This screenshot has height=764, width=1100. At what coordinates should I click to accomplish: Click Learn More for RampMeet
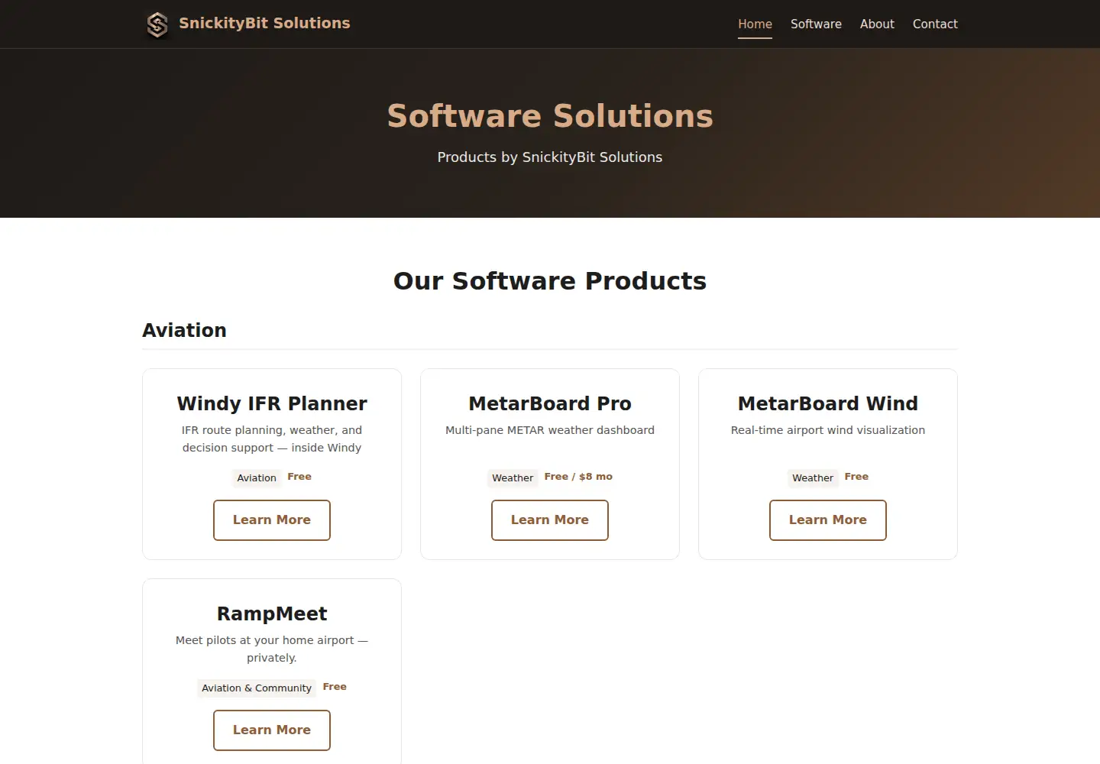coord(272,730)
